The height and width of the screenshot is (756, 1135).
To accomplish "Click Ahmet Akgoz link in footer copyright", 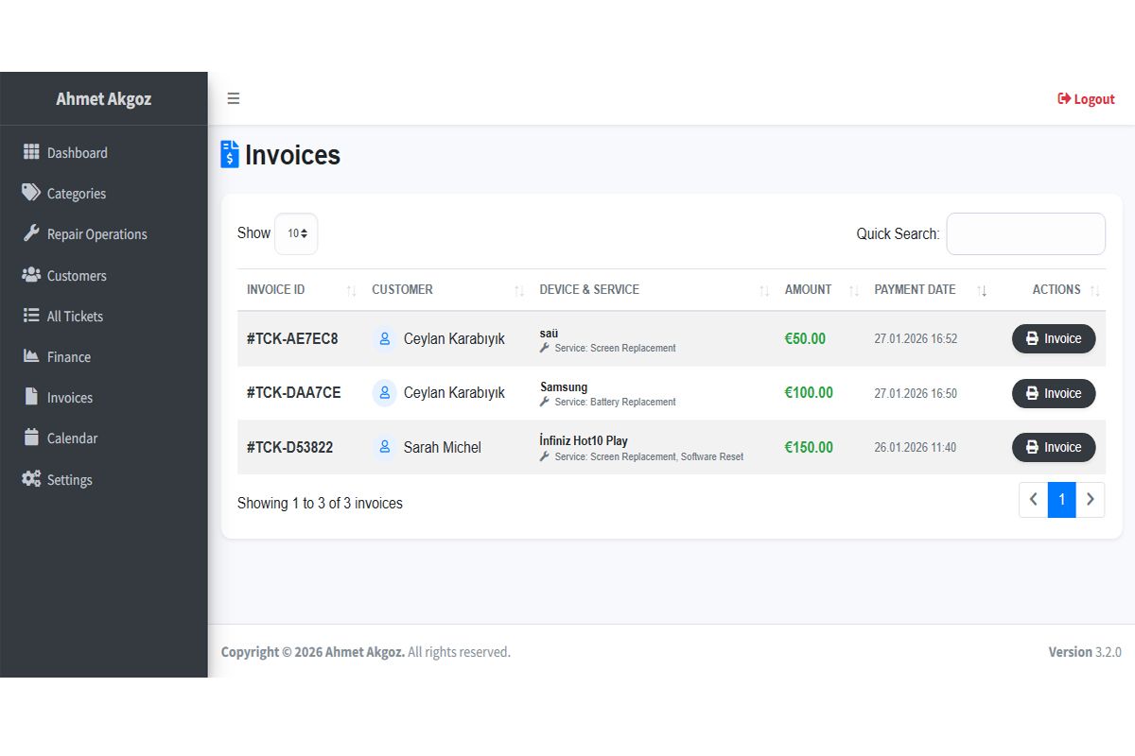I will (365, 652).
